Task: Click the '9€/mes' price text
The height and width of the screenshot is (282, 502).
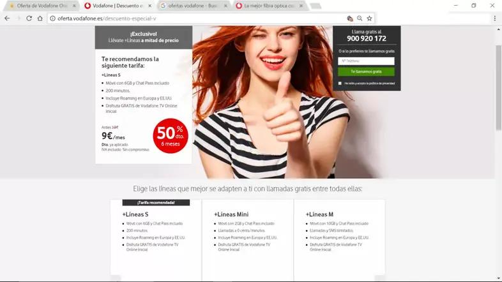Action: point(113,136)
